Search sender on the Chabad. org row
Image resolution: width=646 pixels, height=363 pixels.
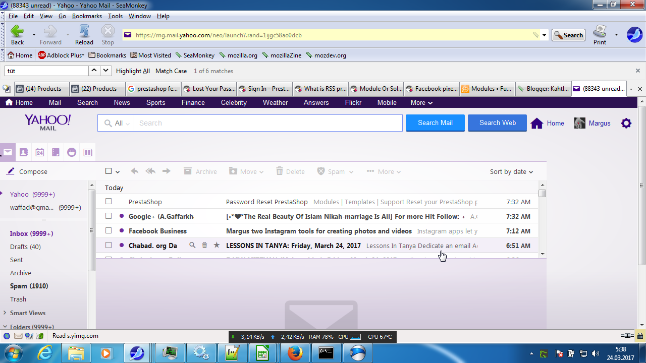coord(192,246)
